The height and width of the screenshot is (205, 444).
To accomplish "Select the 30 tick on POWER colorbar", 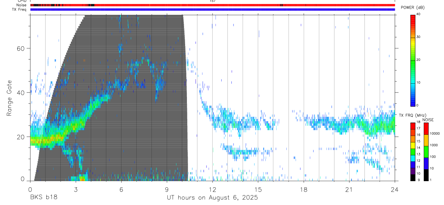I will pos(418,37).
